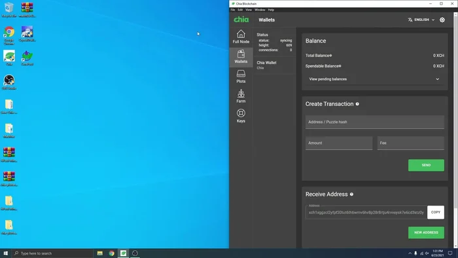Open the Edit menu

pyautogui.click(x=240, y=10)
